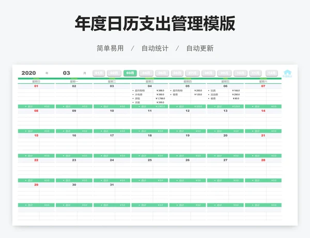Viewport: 310px width, 238px height.
Task: Select the red date cell 22
Action: (36, 160)
